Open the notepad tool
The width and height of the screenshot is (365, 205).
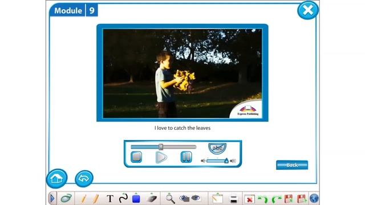[x=217, y=199]
